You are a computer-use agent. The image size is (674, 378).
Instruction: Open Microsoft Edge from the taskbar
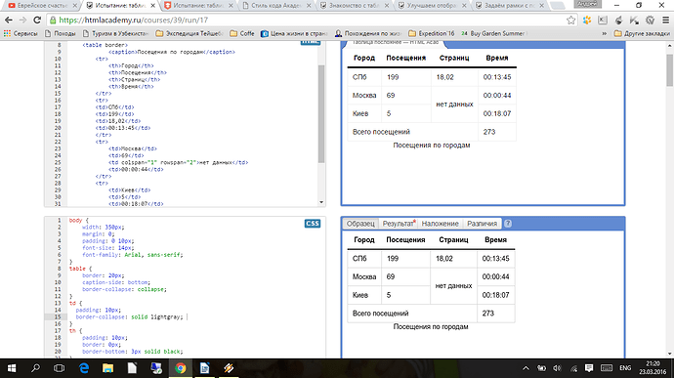coord(84,368)
